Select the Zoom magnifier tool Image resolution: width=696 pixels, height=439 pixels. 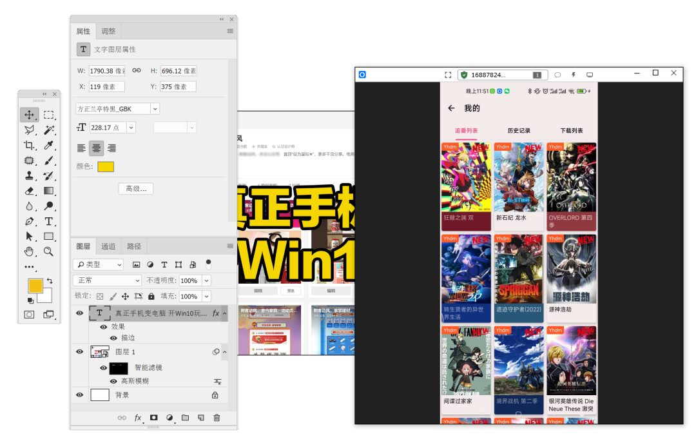click(49, 251)
